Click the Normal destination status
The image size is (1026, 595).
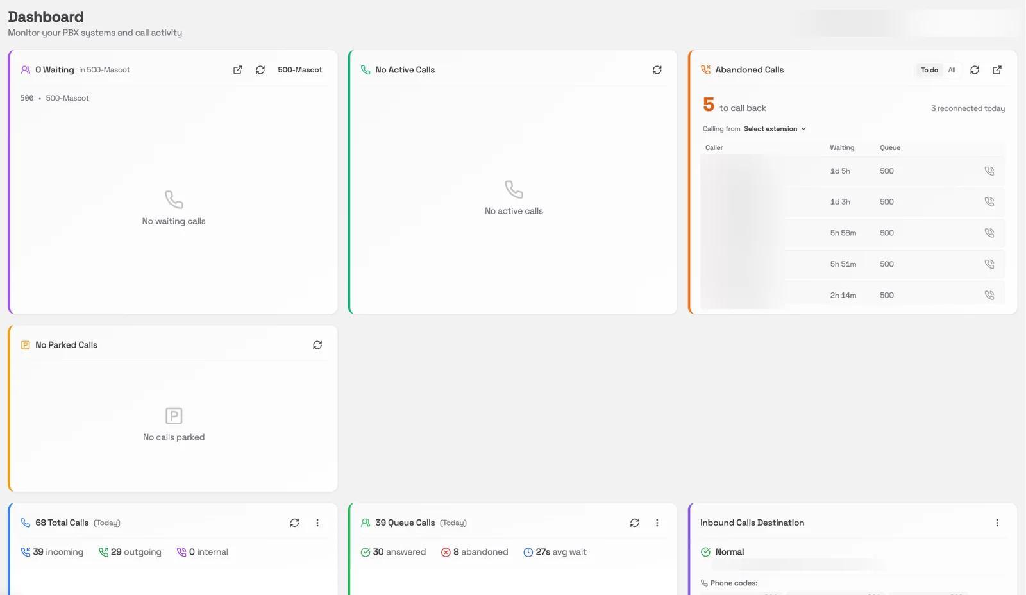point(723,552)
